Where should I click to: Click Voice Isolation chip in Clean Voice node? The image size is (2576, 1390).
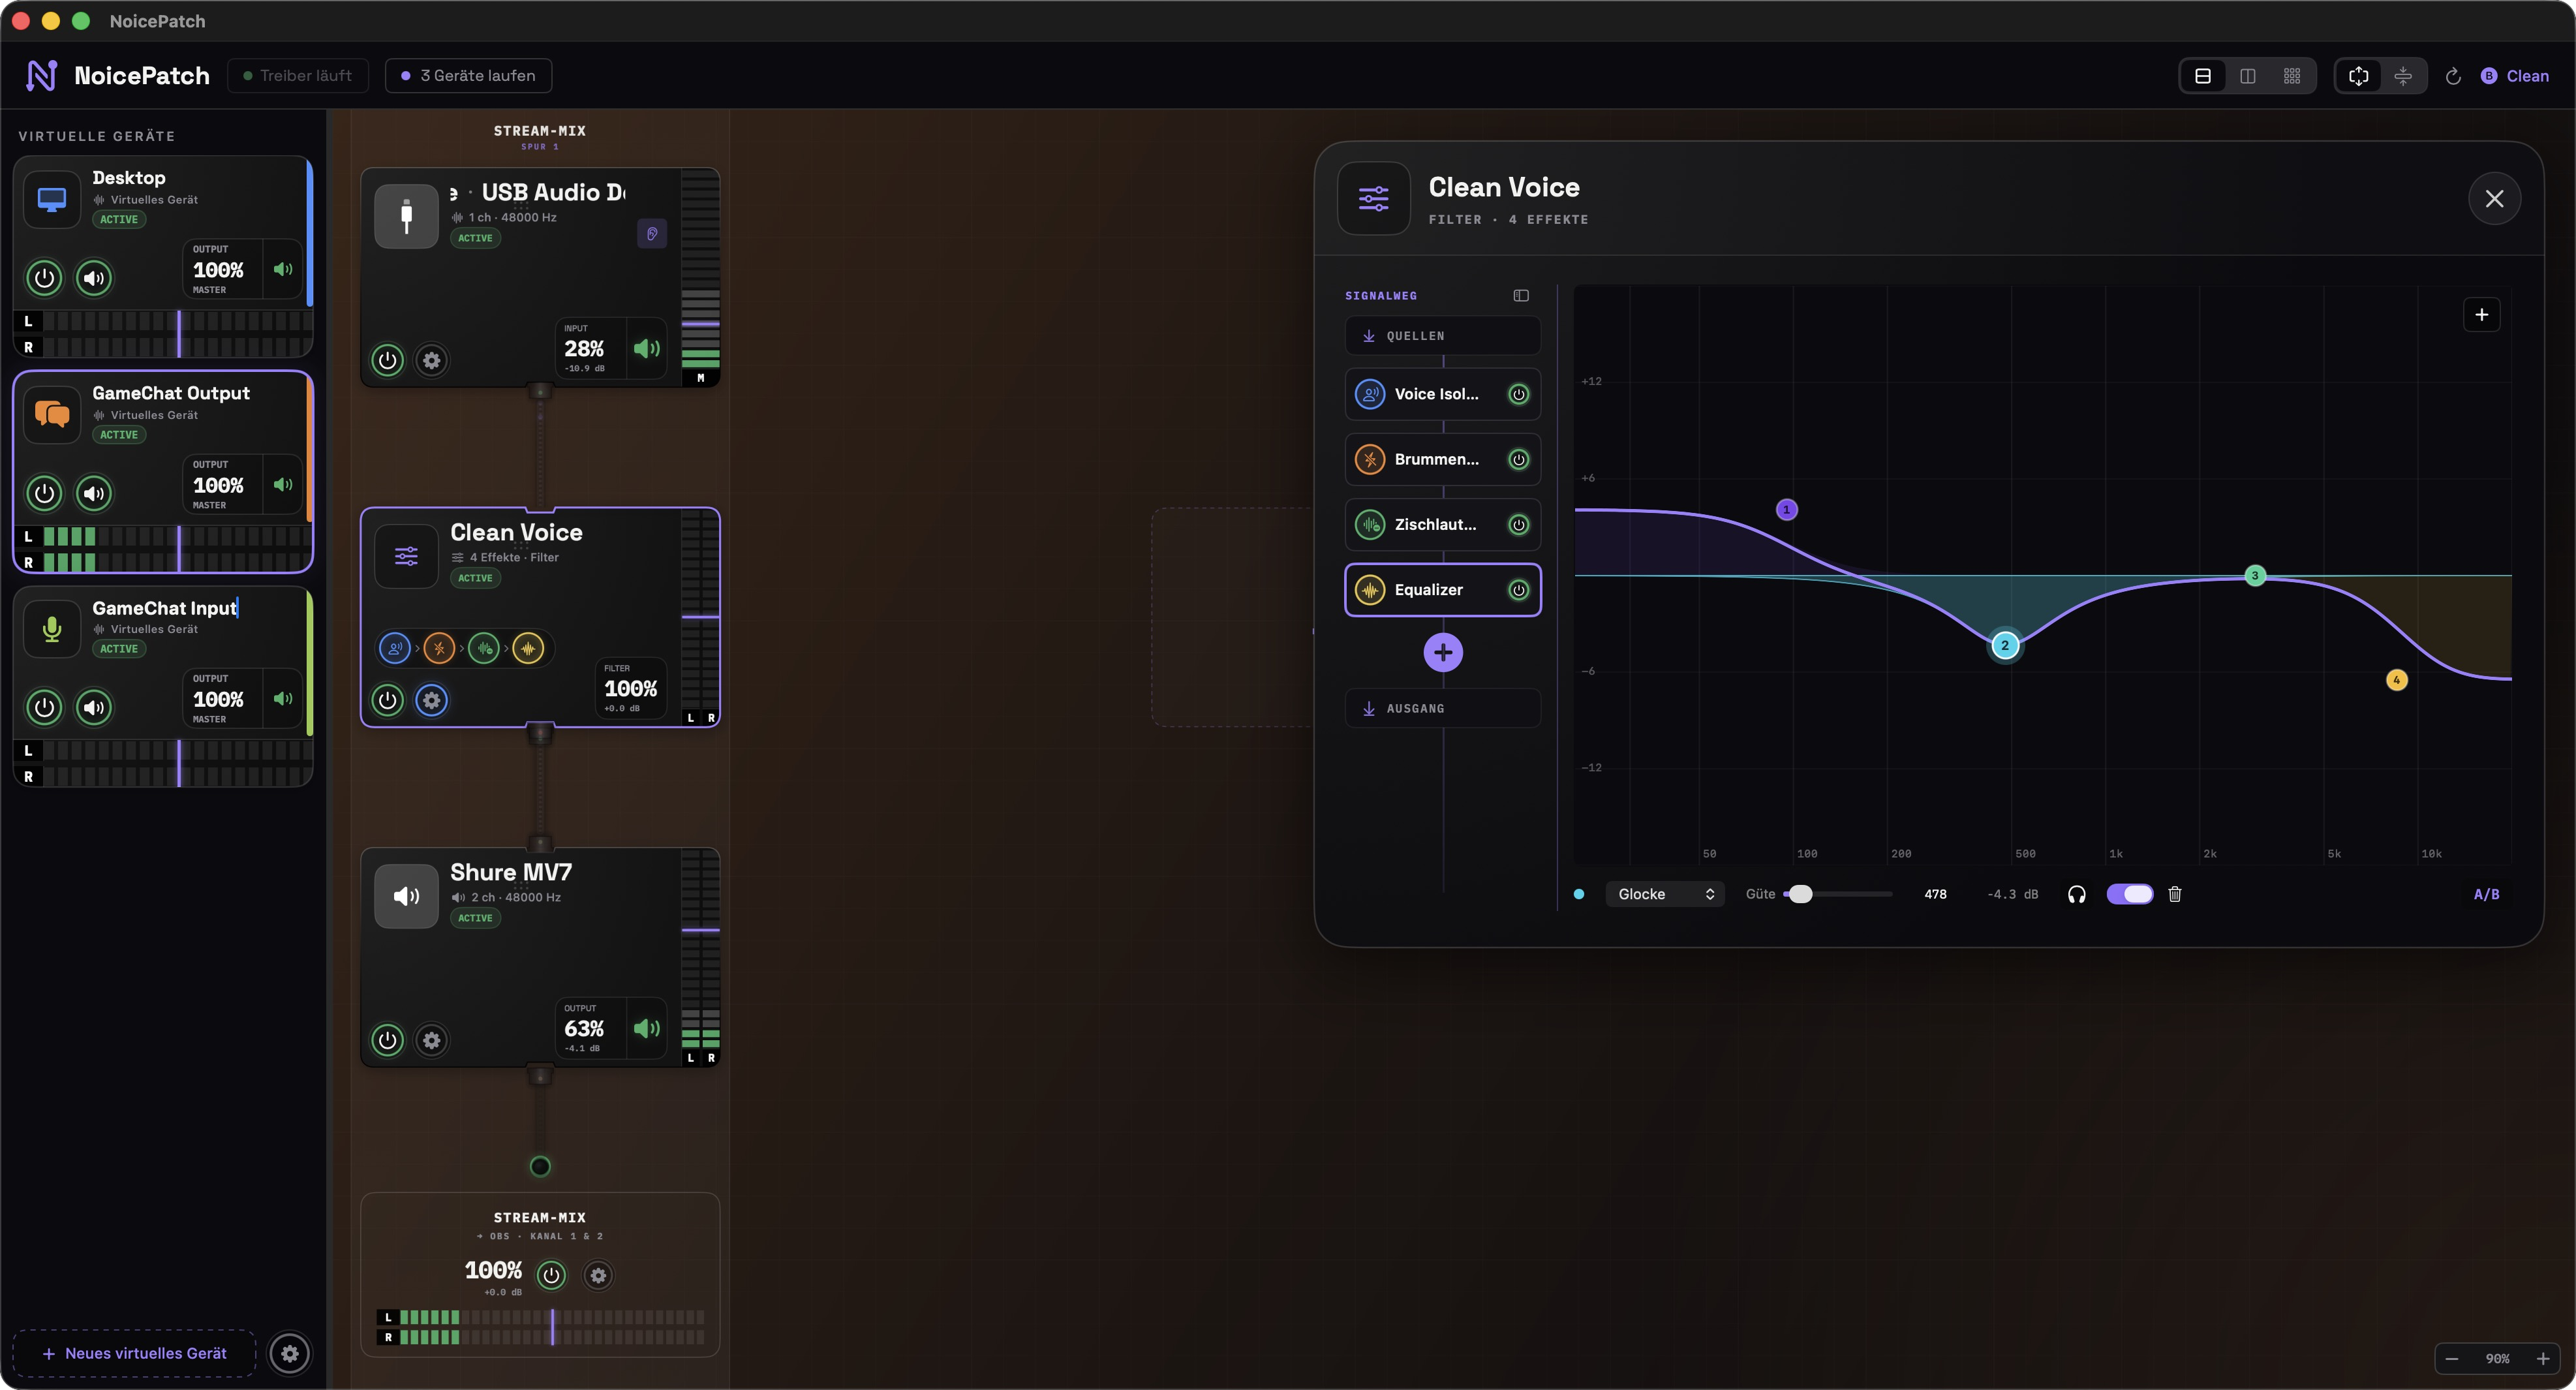[395, 648]
